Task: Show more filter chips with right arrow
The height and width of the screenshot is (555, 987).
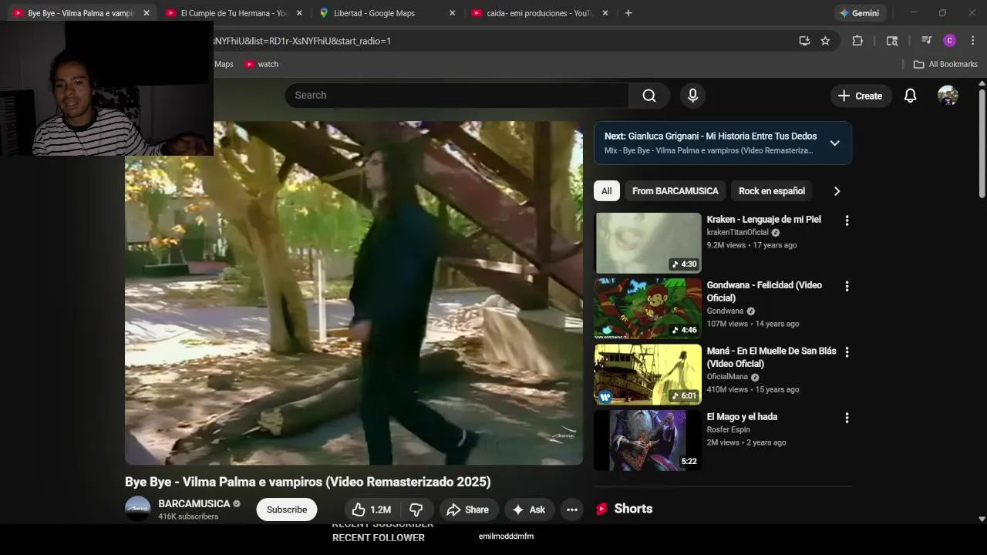Action: pyautogui.click(x=837, y=191)
